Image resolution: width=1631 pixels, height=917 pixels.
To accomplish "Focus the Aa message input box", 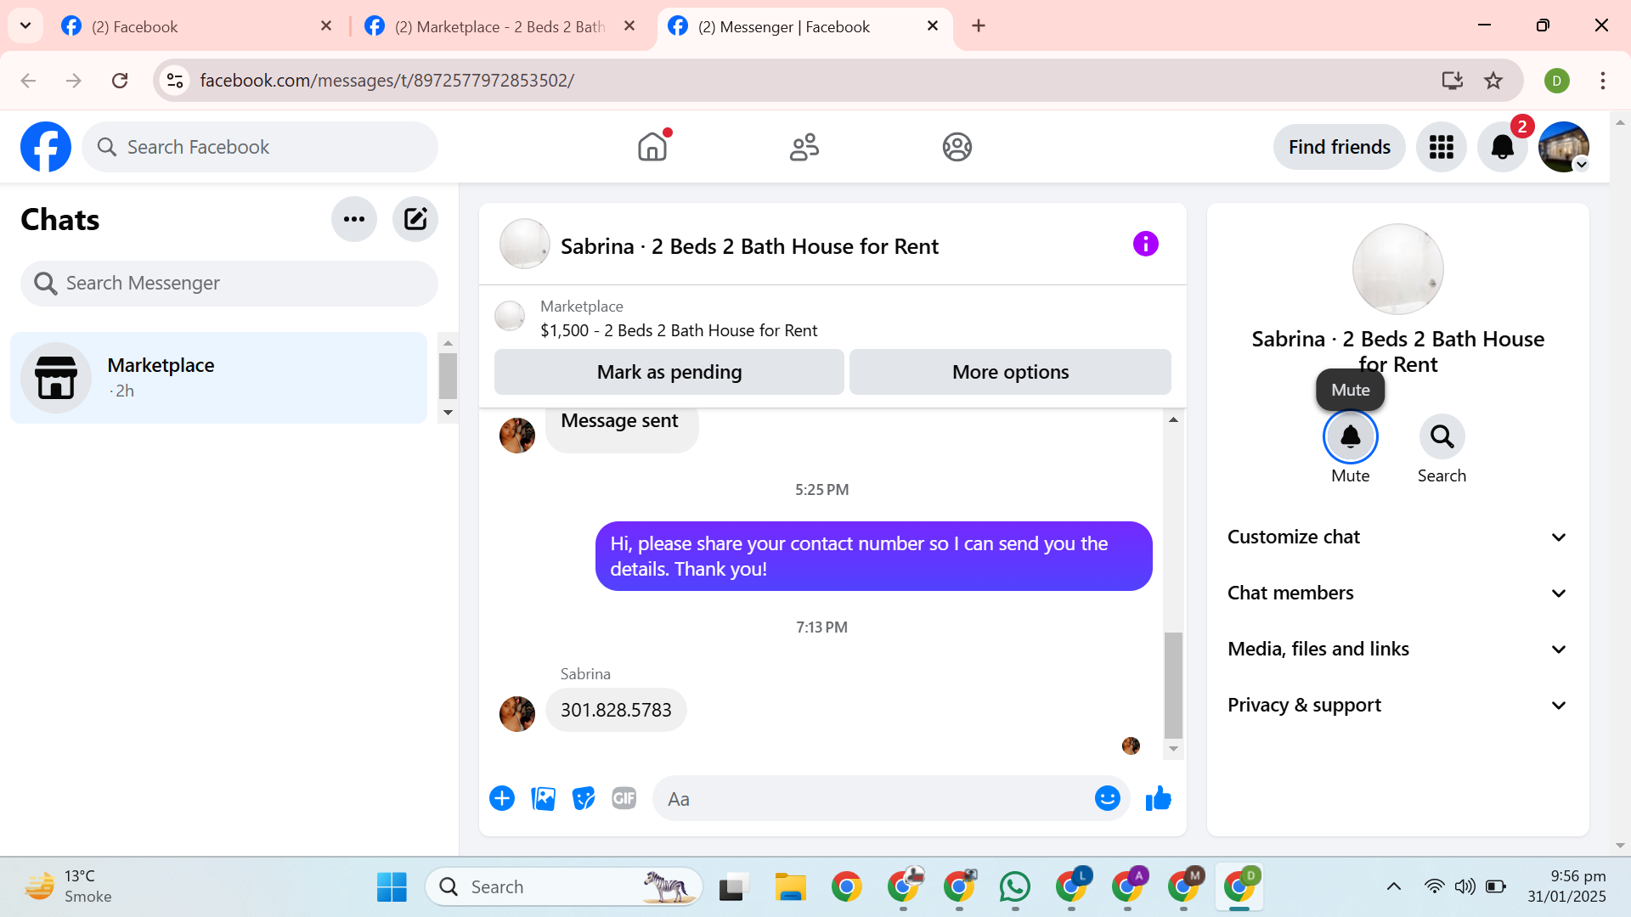I will pyautogui.click(x=875, y=799).
